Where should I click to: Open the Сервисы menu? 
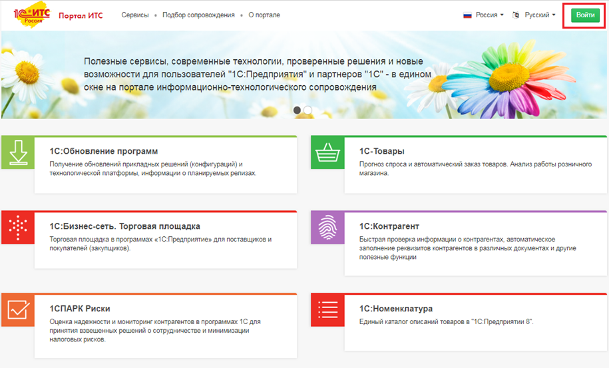click(134, 15)
